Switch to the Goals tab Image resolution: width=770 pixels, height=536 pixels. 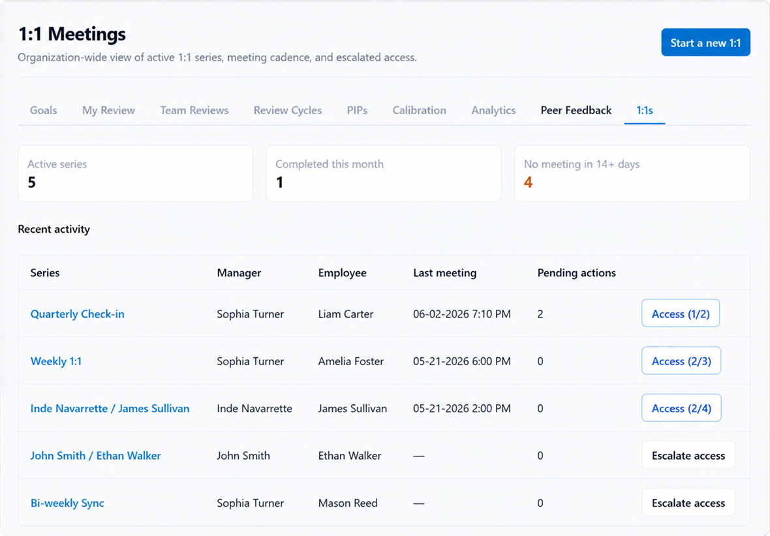coord(43,110)
